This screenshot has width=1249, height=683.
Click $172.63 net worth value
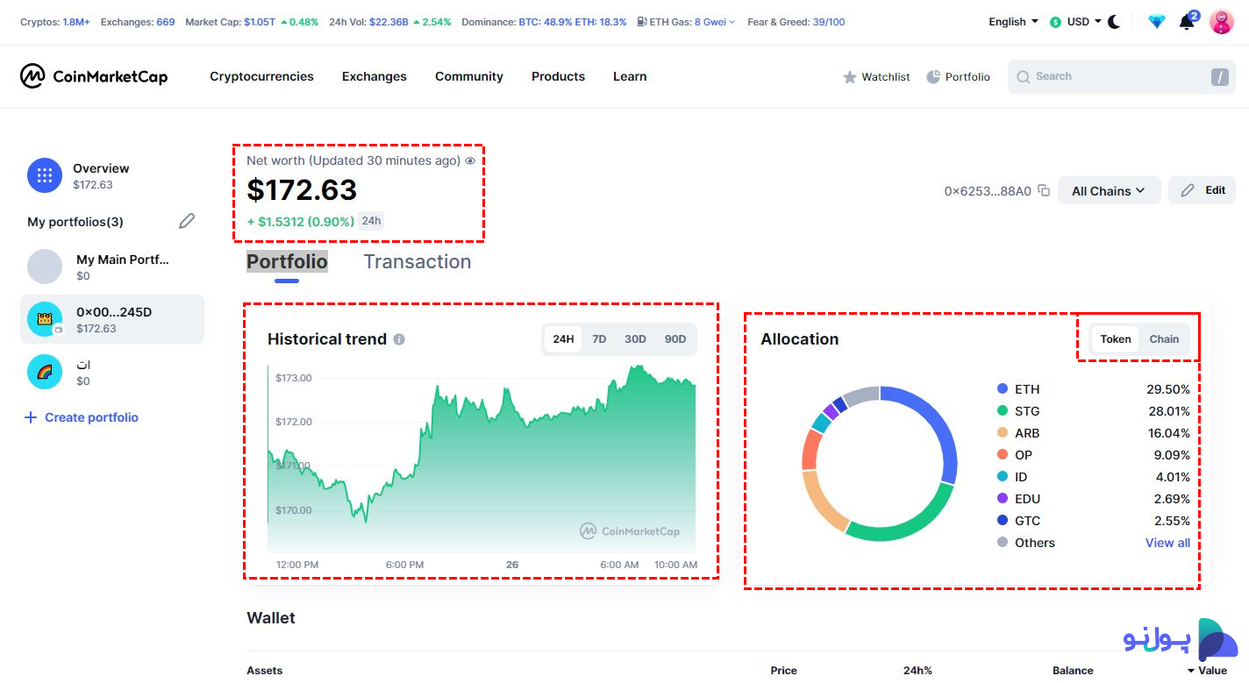tap(302, 190)
